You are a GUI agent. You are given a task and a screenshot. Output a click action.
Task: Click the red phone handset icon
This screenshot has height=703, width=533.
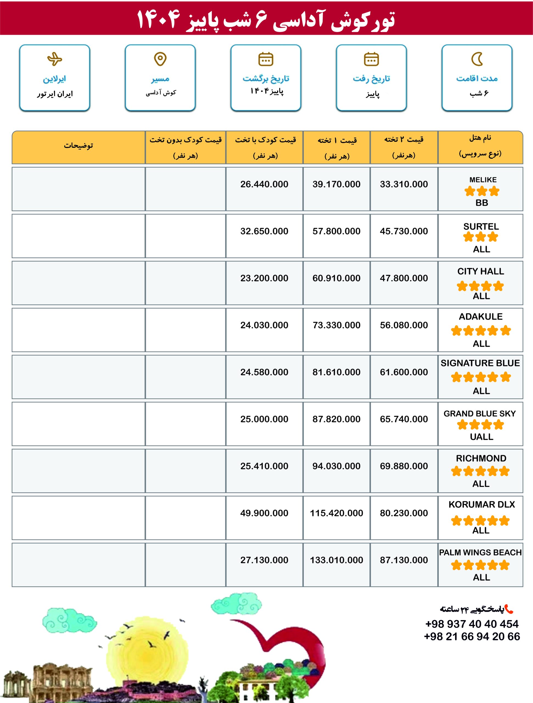(509, 609)
